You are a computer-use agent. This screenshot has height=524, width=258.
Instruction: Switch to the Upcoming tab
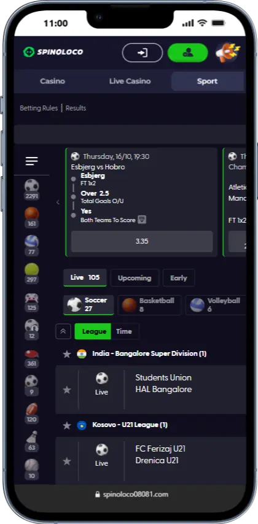click(x=135, y=278)
